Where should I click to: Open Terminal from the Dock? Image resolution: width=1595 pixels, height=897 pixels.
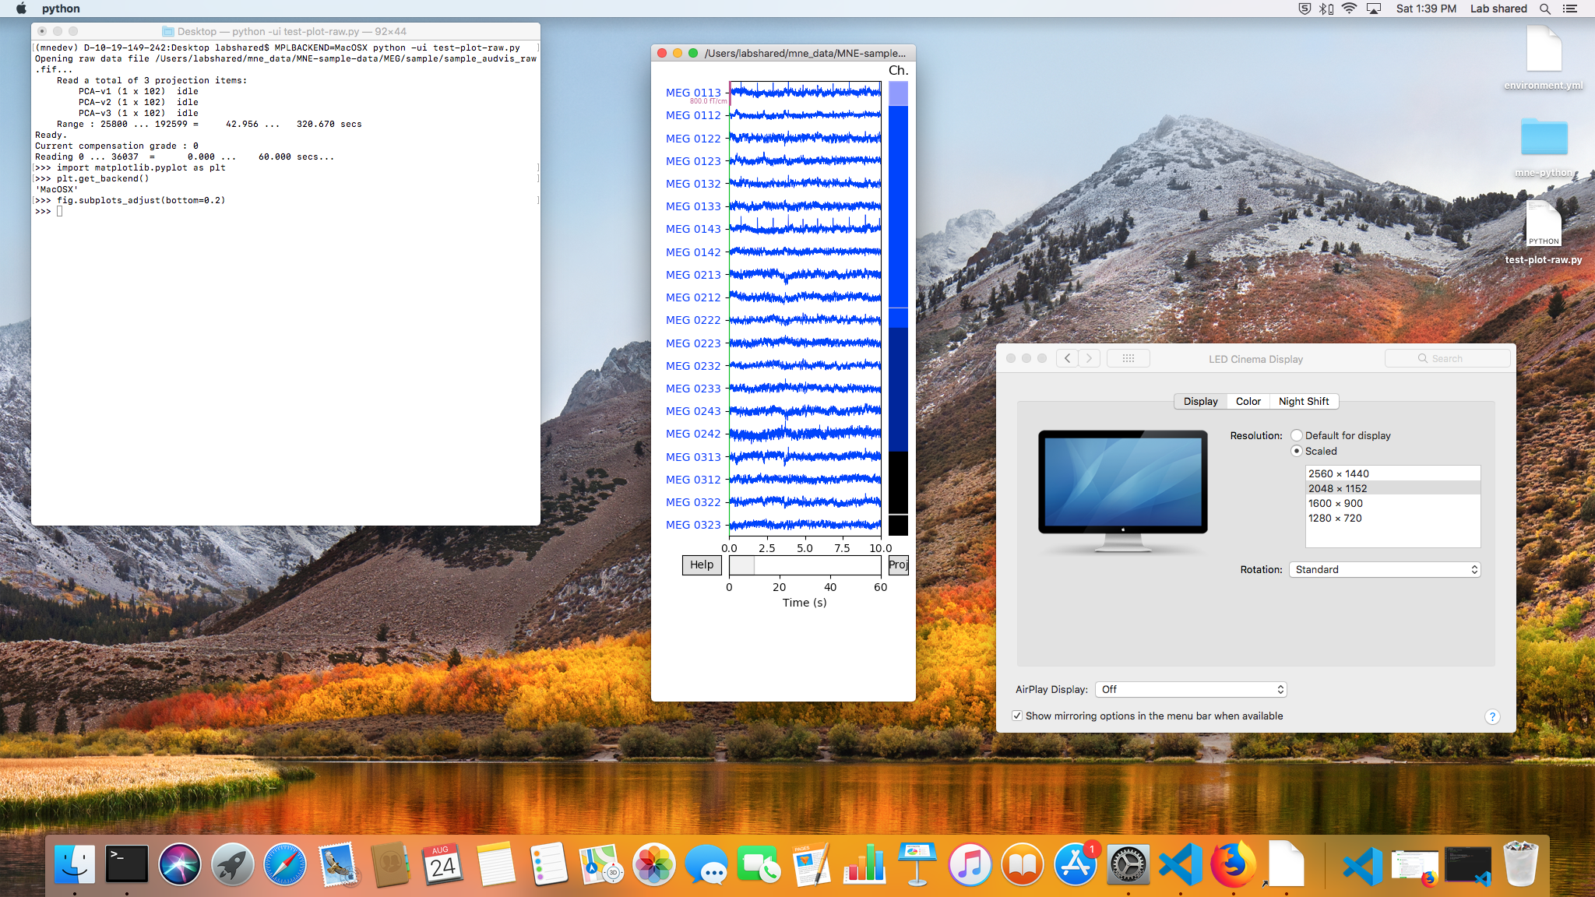127,865
